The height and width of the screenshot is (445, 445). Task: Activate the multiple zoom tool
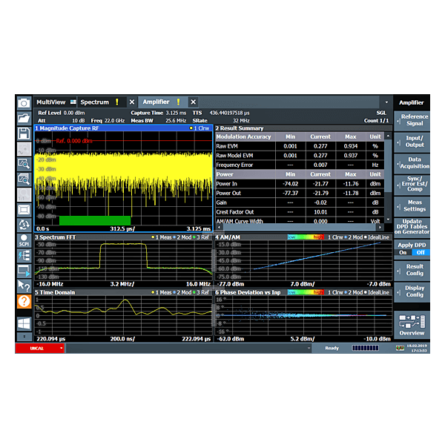pos(24,179)
